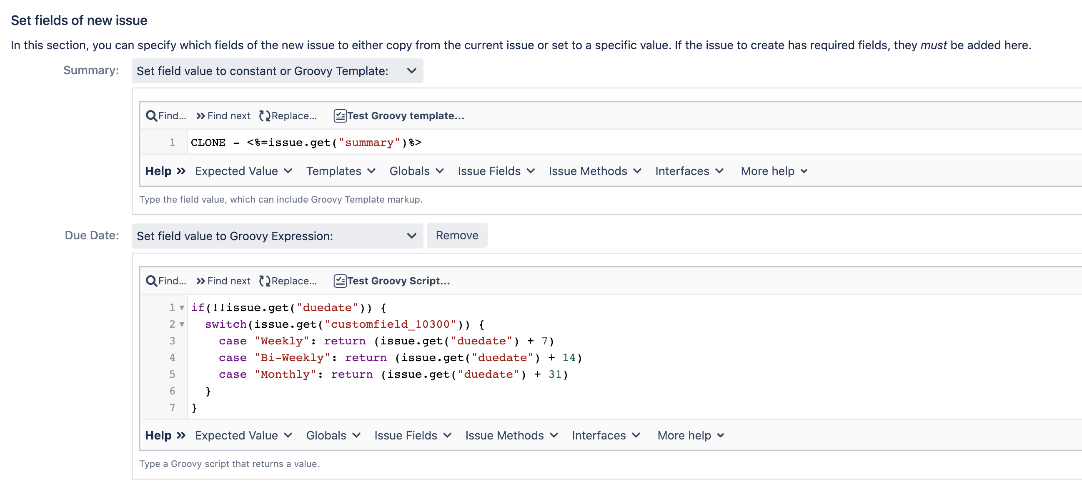Open Replace dialog in the Due Date editor

coord(288,281)
